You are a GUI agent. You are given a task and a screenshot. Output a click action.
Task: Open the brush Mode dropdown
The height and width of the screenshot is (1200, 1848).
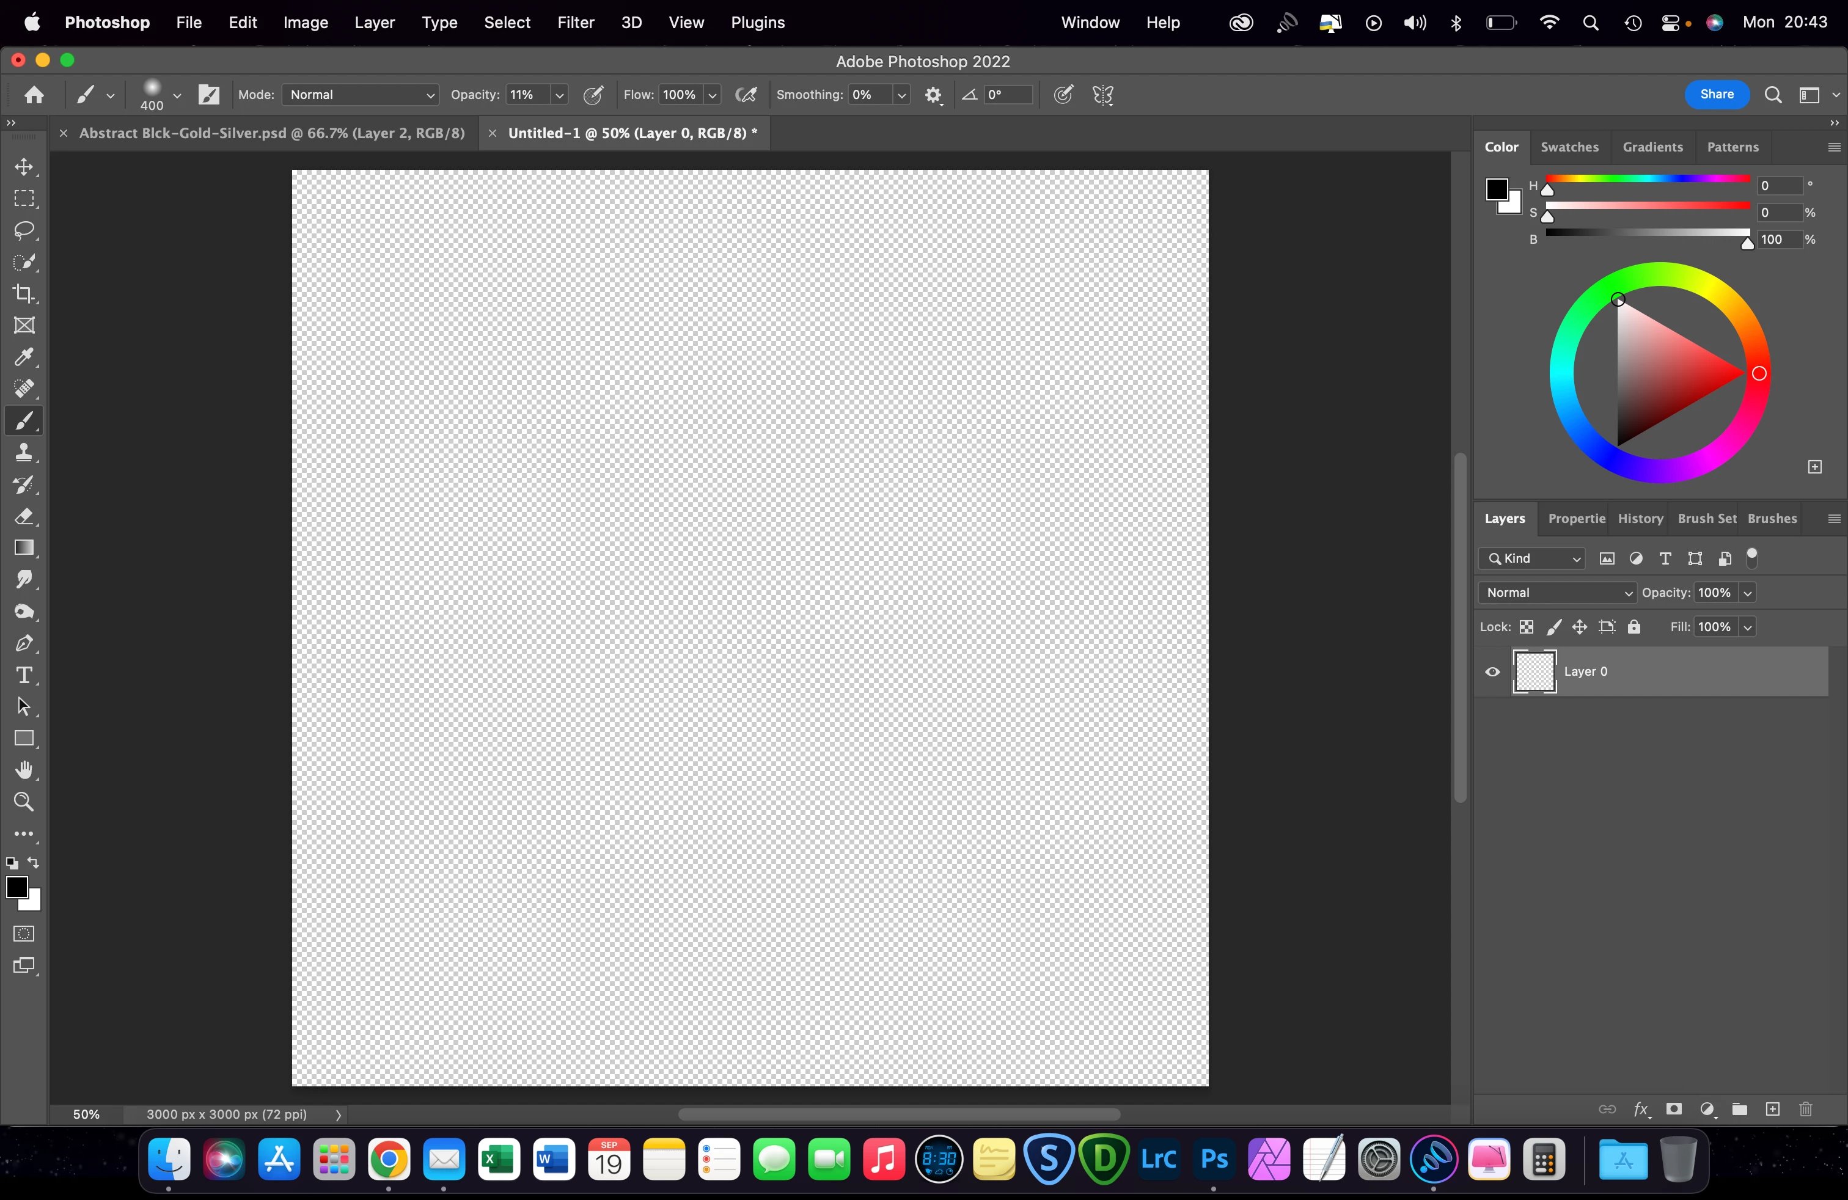click(361, 95)
